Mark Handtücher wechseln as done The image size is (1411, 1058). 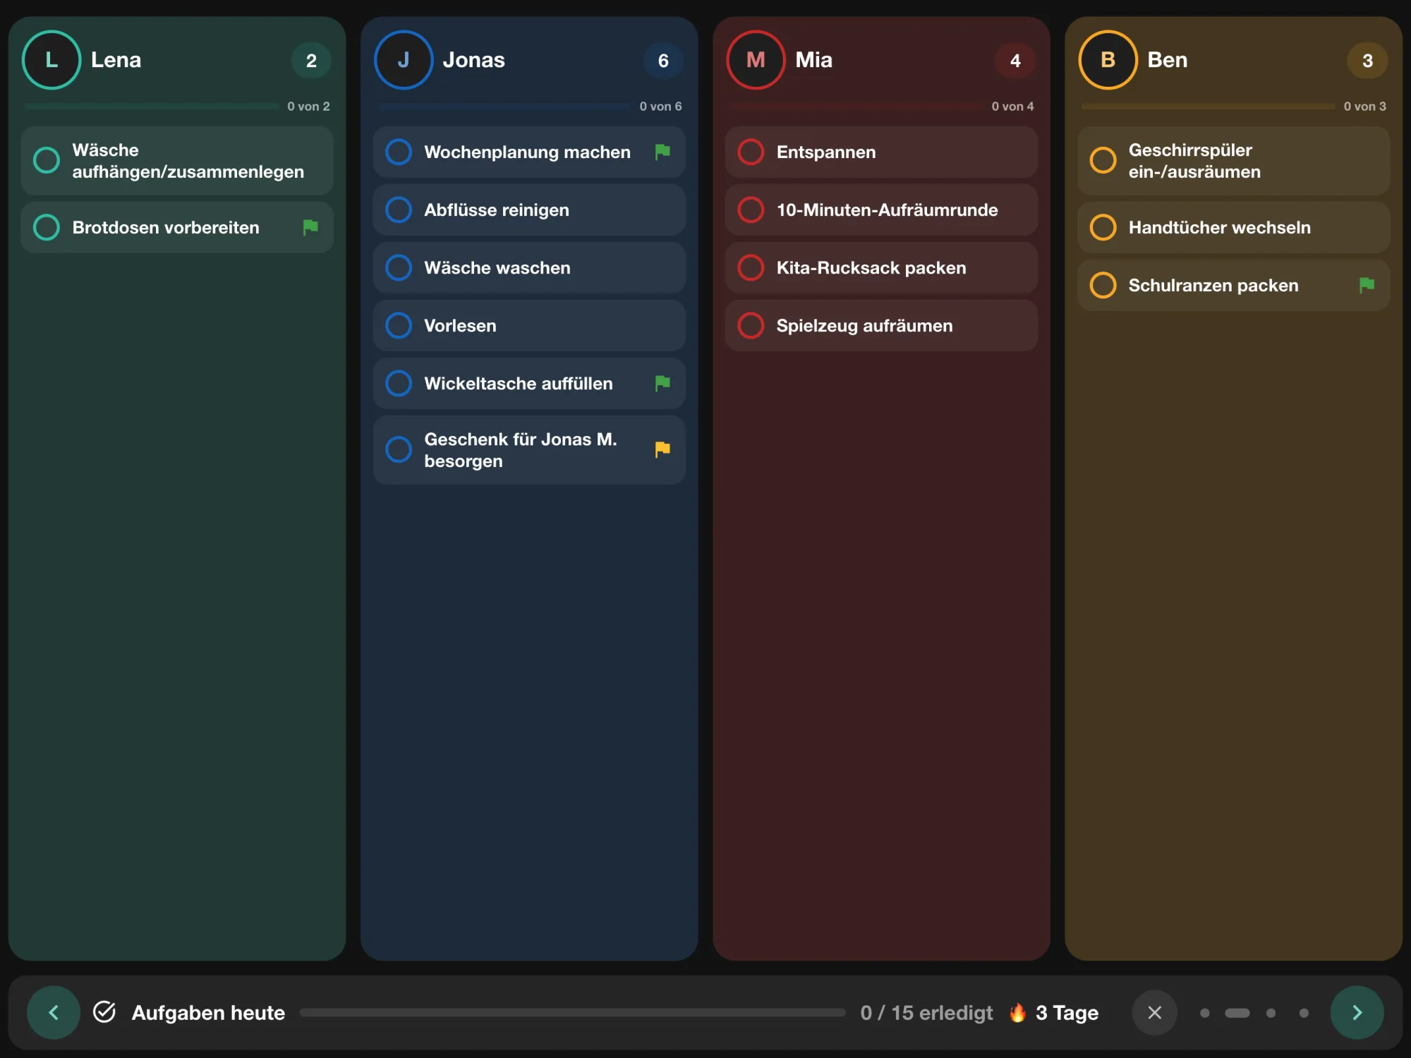1103,227
